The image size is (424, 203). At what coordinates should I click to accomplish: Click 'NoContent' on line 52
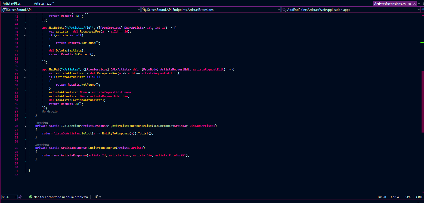82,54
